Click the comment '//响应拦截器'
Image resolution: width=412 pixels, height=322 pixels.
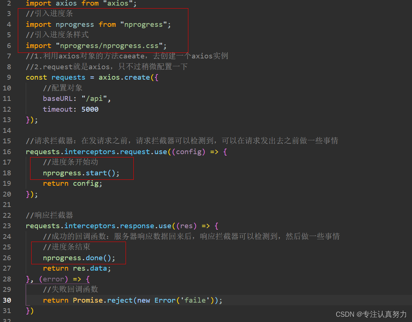pos(49,216)
